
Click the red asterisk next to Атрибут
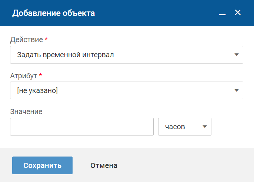[40, 75]
